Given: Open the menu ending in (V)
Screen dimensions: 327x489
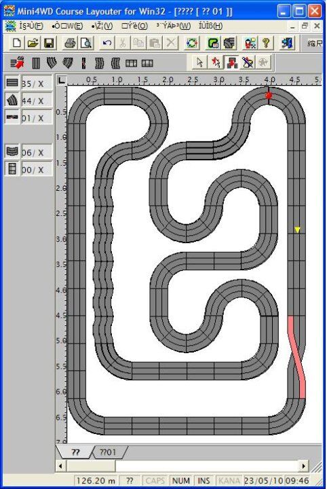Looking at the screenshot, I should coord(102,26).
